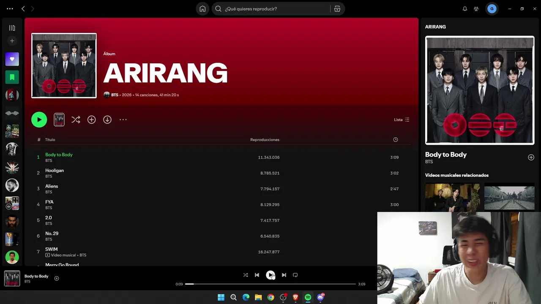Click the duration clock column header

tap(396, 140)
